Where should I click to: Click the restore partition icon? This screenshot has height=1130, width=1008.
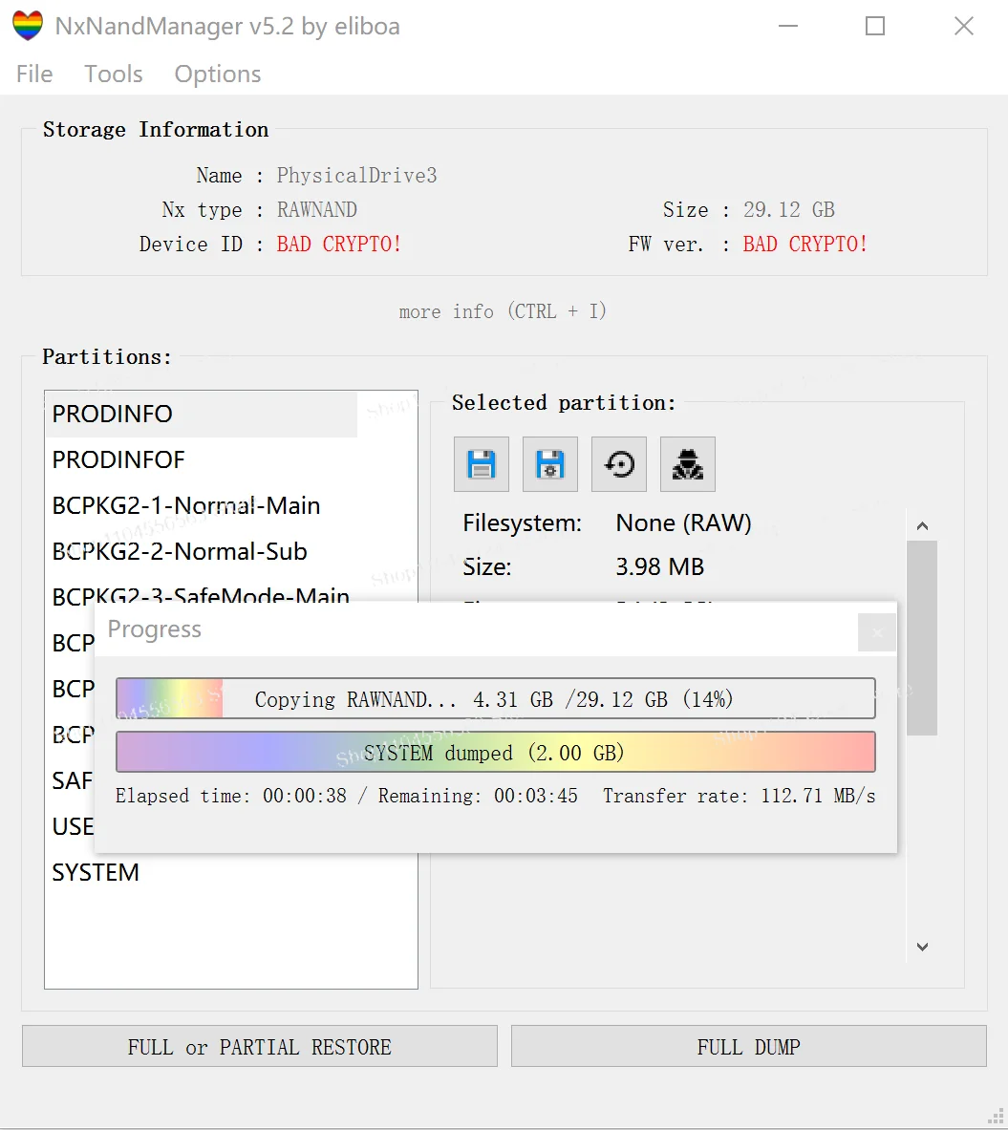coord(618,464)
